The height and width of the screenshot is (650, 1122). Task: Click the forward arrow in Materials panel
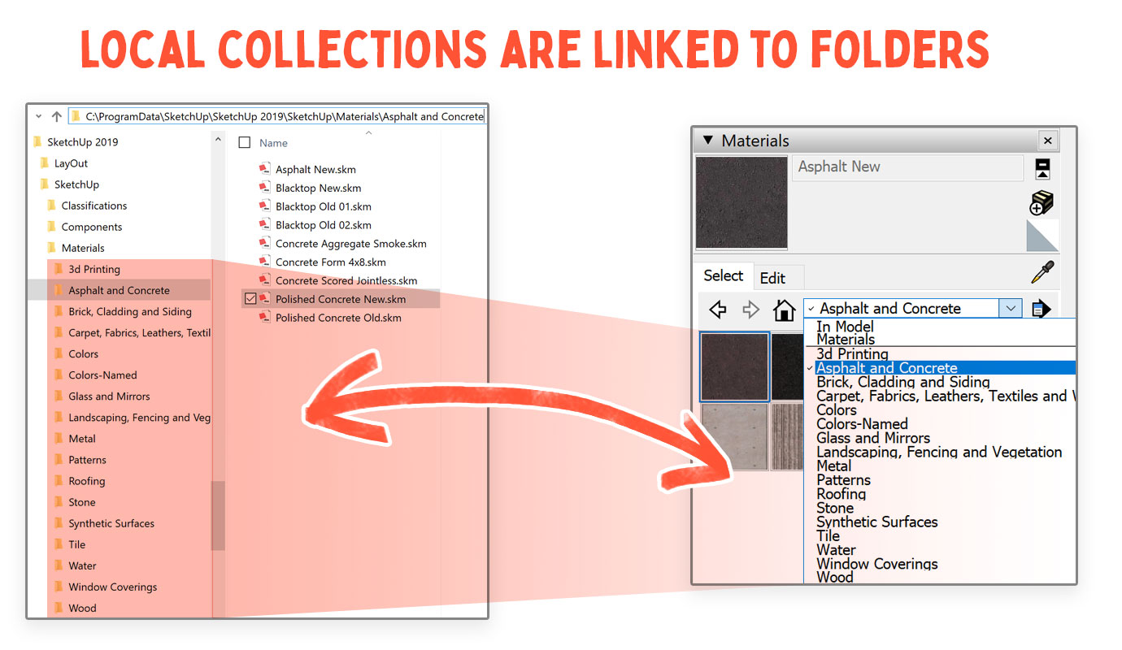coord(750,310)
